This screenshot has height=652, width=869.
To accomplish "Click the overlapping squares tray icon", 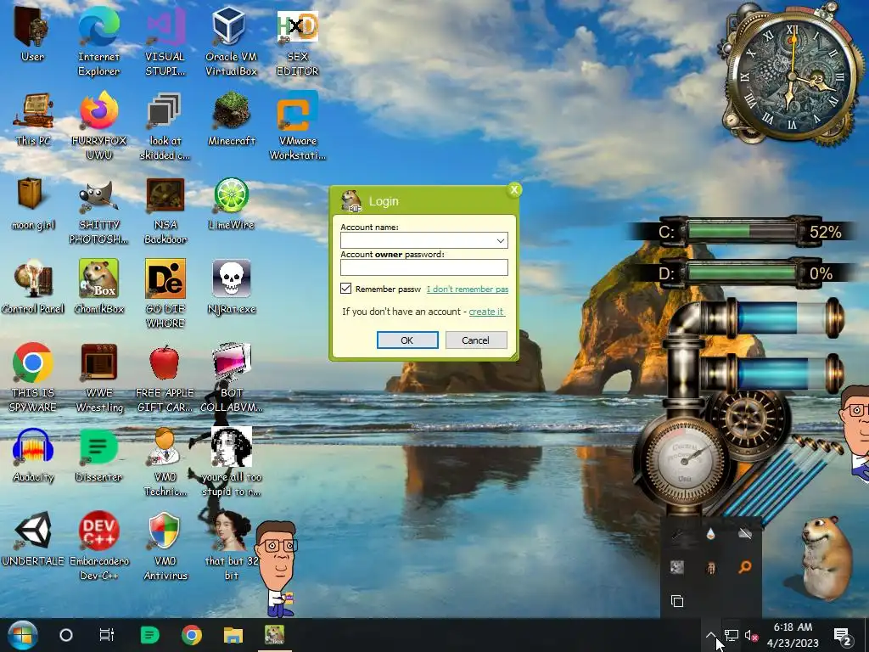I will click(676, 601).
